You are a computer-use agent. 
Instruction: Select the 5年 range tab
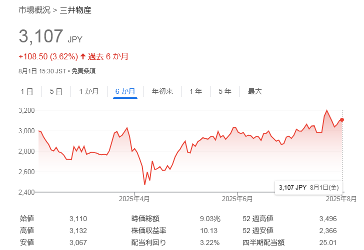[x=225, y=91]
